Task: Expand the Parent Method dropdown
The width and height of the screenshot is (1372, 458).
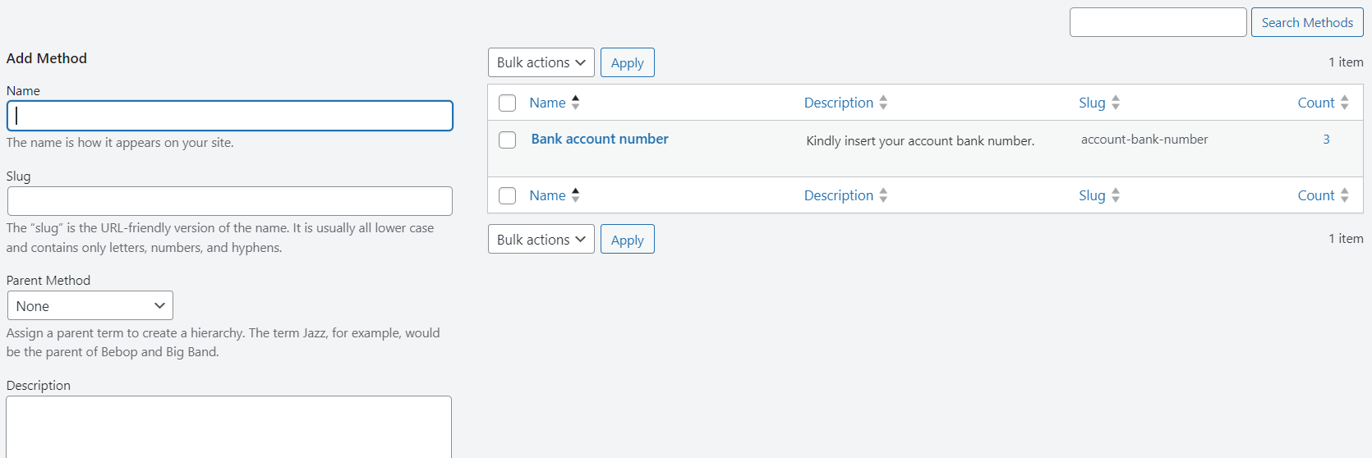Action: click(x=90, y=305)
